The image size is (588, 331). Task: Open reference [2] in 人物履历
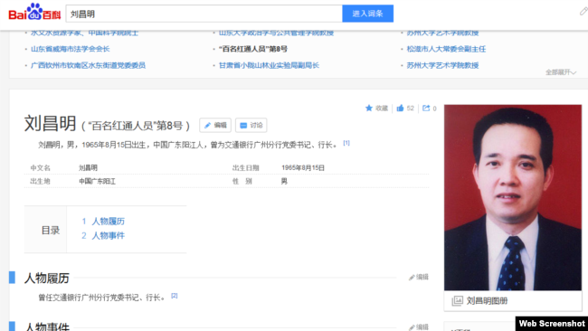(175, 296)
